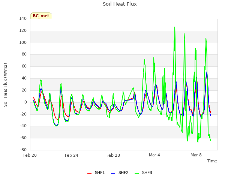The width and height of the screenshot is (240, 180).
Task: Click the green SHF3 legend color marker
Action: [x=136, y=173]
